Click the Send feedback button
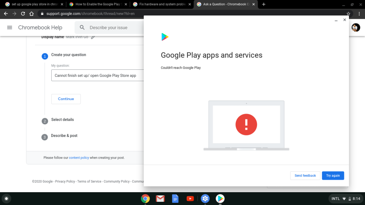Screen dimensions: 365x205 [x=305, y=175]
